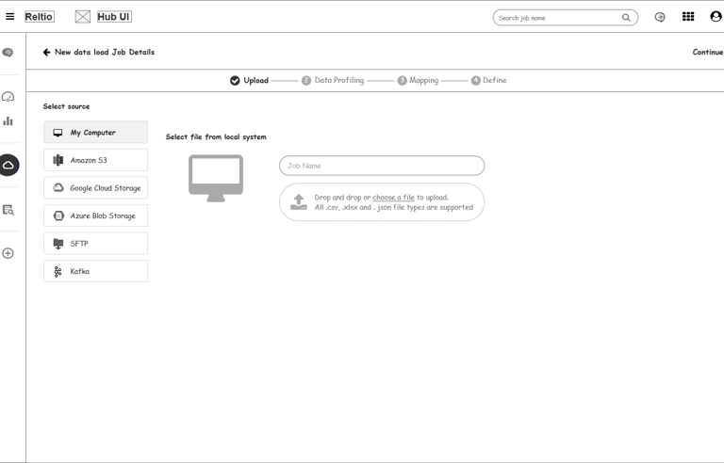Pick Google Cloud Storage source
The height and width of the screenshot is (463, 724).
(x=95, y=188)
